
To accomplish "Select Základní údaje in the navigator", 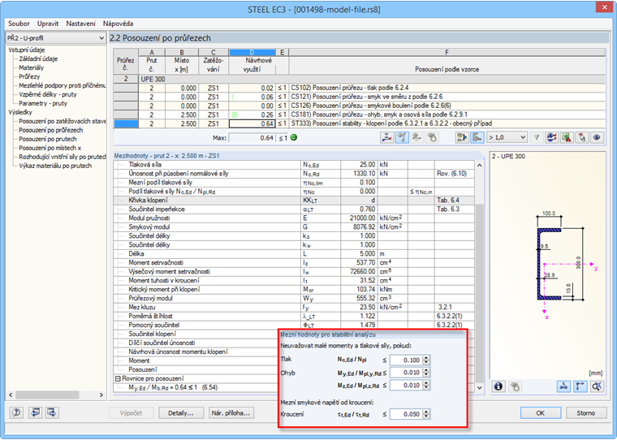I will point(38,58).
